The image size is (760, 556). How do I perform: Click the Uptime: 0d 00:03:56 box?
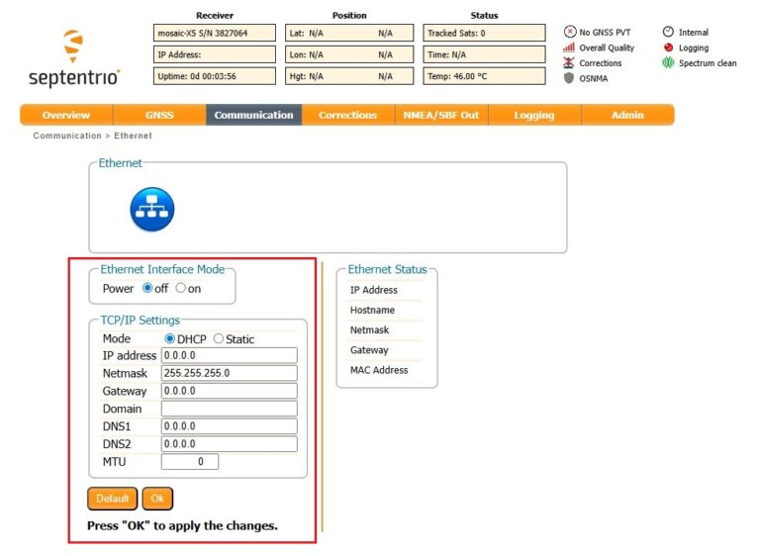(215, 76)
